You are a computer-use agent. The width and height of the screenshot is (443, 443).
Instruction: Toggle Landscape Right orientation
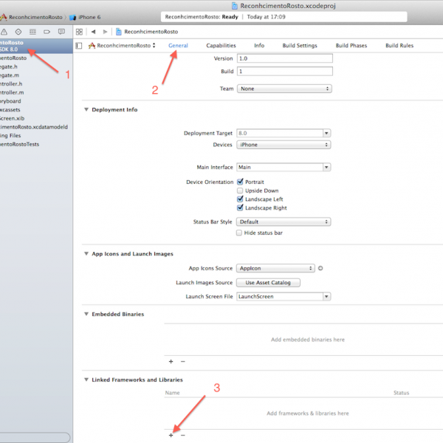click(240, 207)
